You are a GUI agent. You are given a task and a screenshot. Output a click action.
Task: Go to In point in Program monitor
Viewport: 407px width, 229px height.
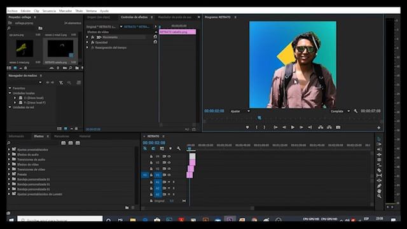coord(275,127)
